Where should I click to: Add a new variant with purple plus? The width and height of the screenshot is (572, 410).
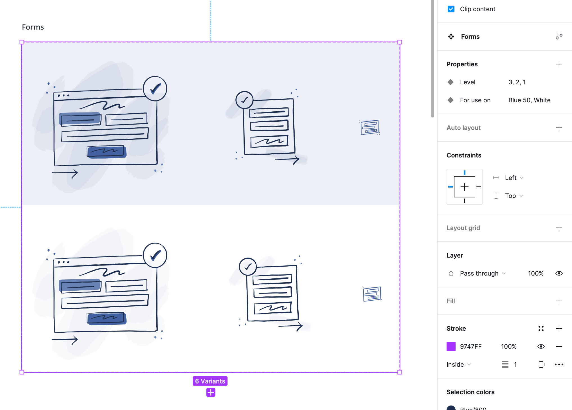[211, 392]
